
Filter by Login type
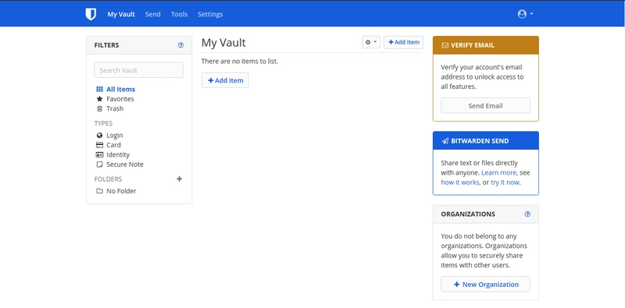pyautogui.click(x=109, y=136)
